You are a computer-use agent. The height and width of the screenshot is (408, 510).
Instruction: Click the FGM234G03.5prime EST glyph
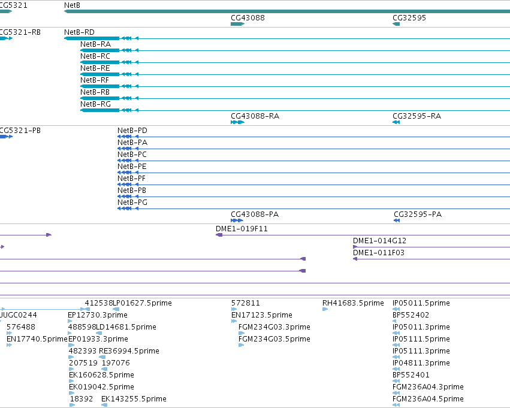(x=241, y=345)
